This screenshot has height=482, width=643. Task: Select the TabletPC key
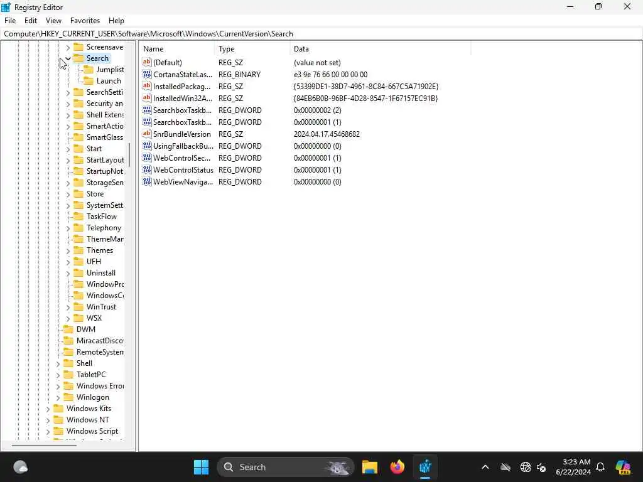91,375
